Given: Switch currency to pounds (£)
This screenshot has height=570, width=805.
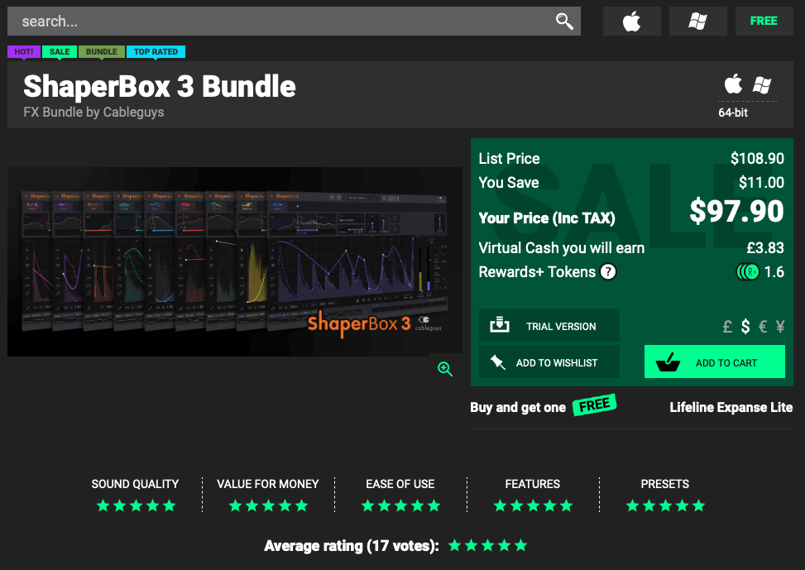Looking at the screenshot, I should tap(727, 327).
